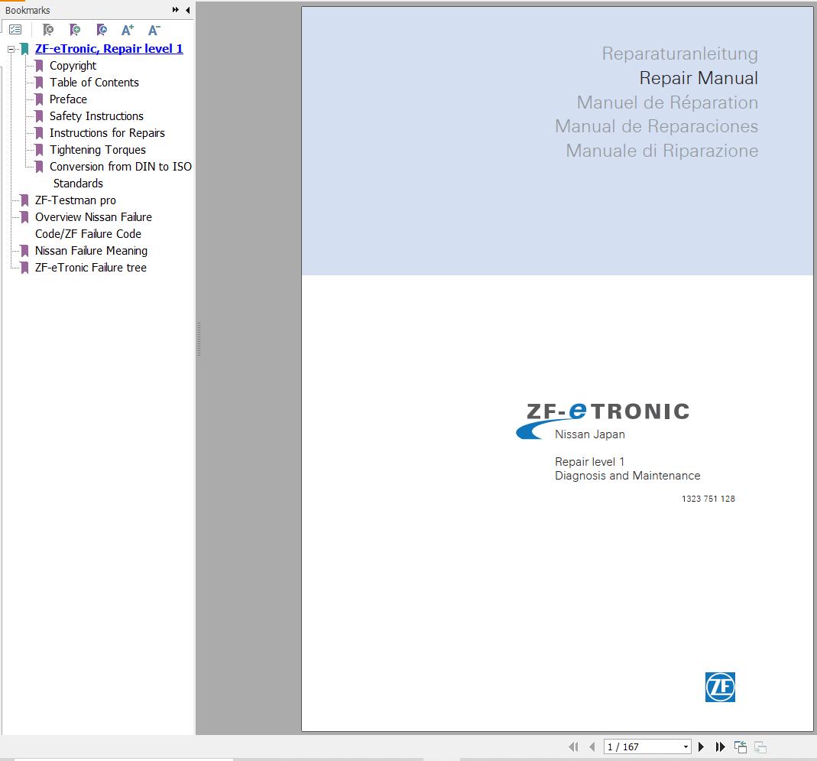Click the purple icon beside ZF-Testman pro
This screenshot has height=761, width=817.
[x=24, y=200]
